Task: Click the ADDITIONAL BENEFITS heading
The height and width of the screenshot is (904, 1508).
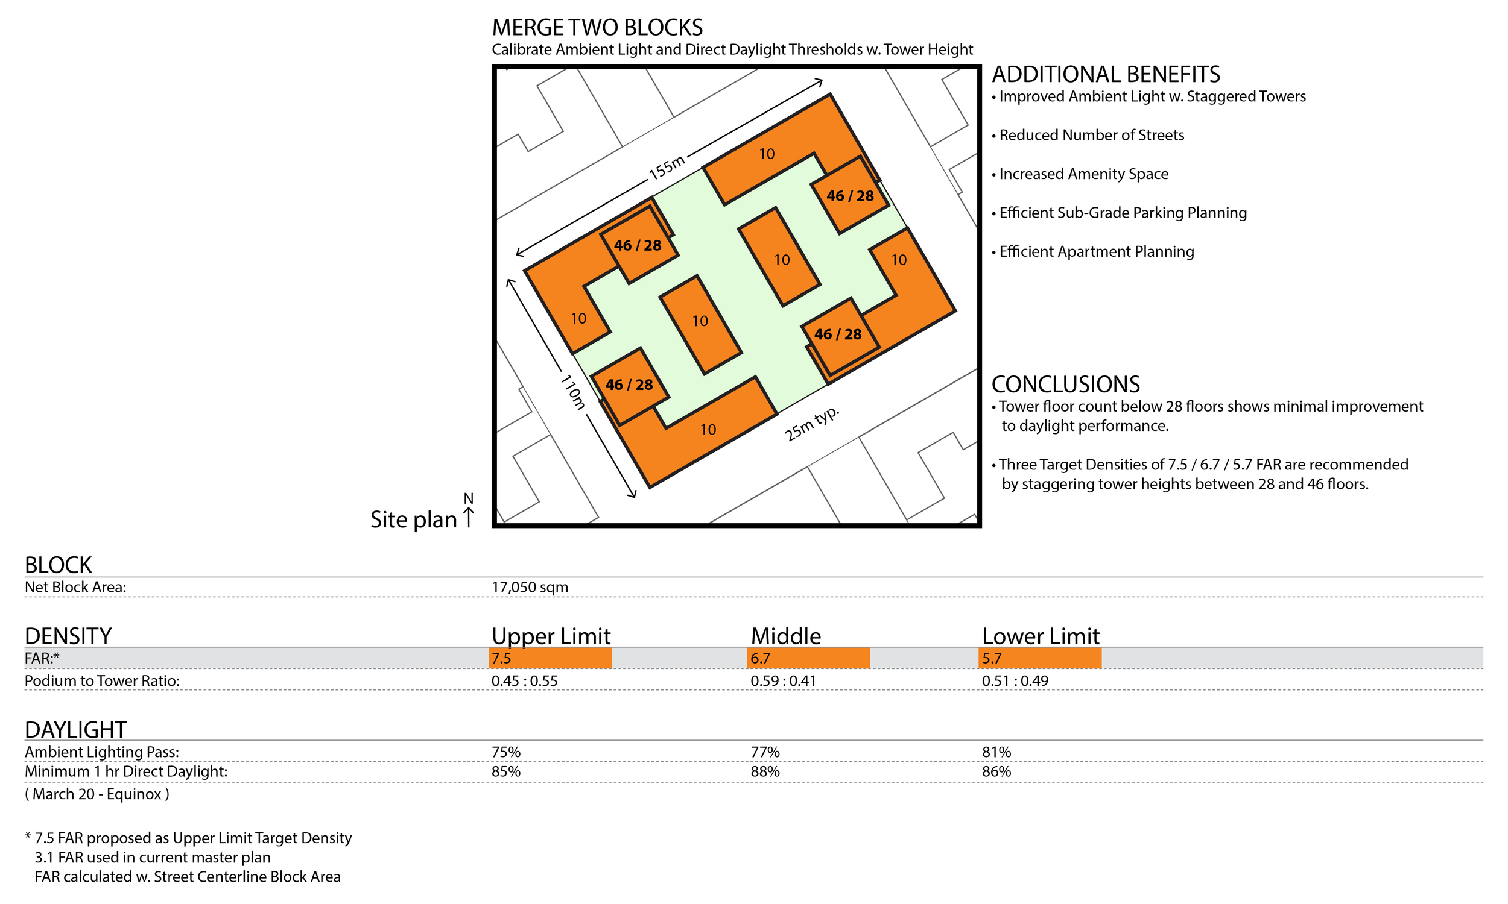Action: (1106, 74)
